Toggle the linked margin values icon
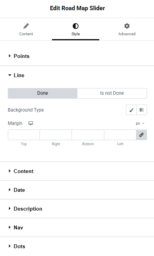 tap(141, 135)
